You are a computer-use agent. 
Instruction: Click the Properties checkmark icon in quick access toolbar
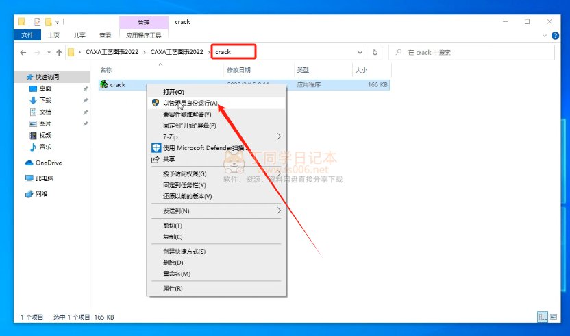38,22
